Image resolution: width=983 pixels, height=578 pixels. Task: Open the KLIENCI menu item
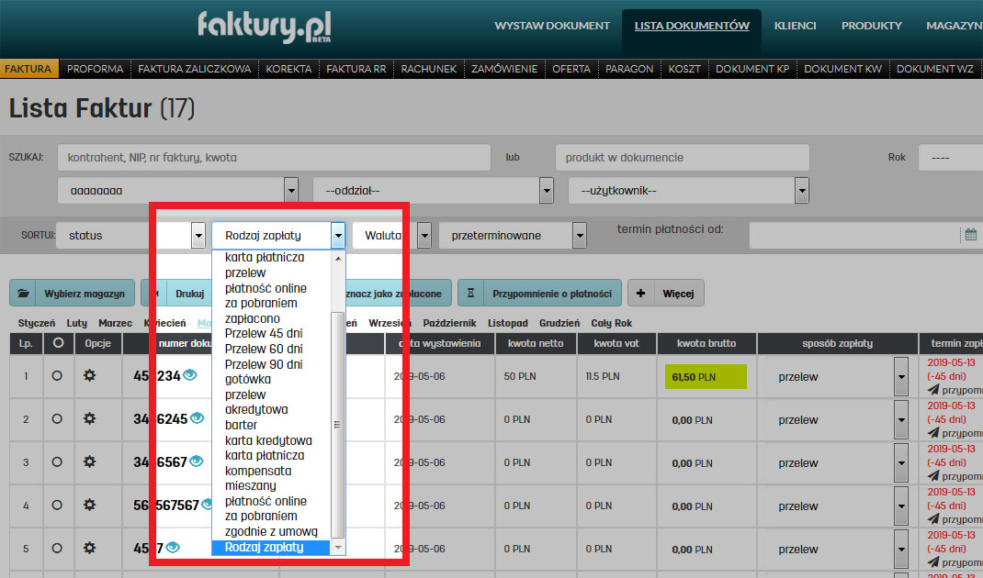795,26
